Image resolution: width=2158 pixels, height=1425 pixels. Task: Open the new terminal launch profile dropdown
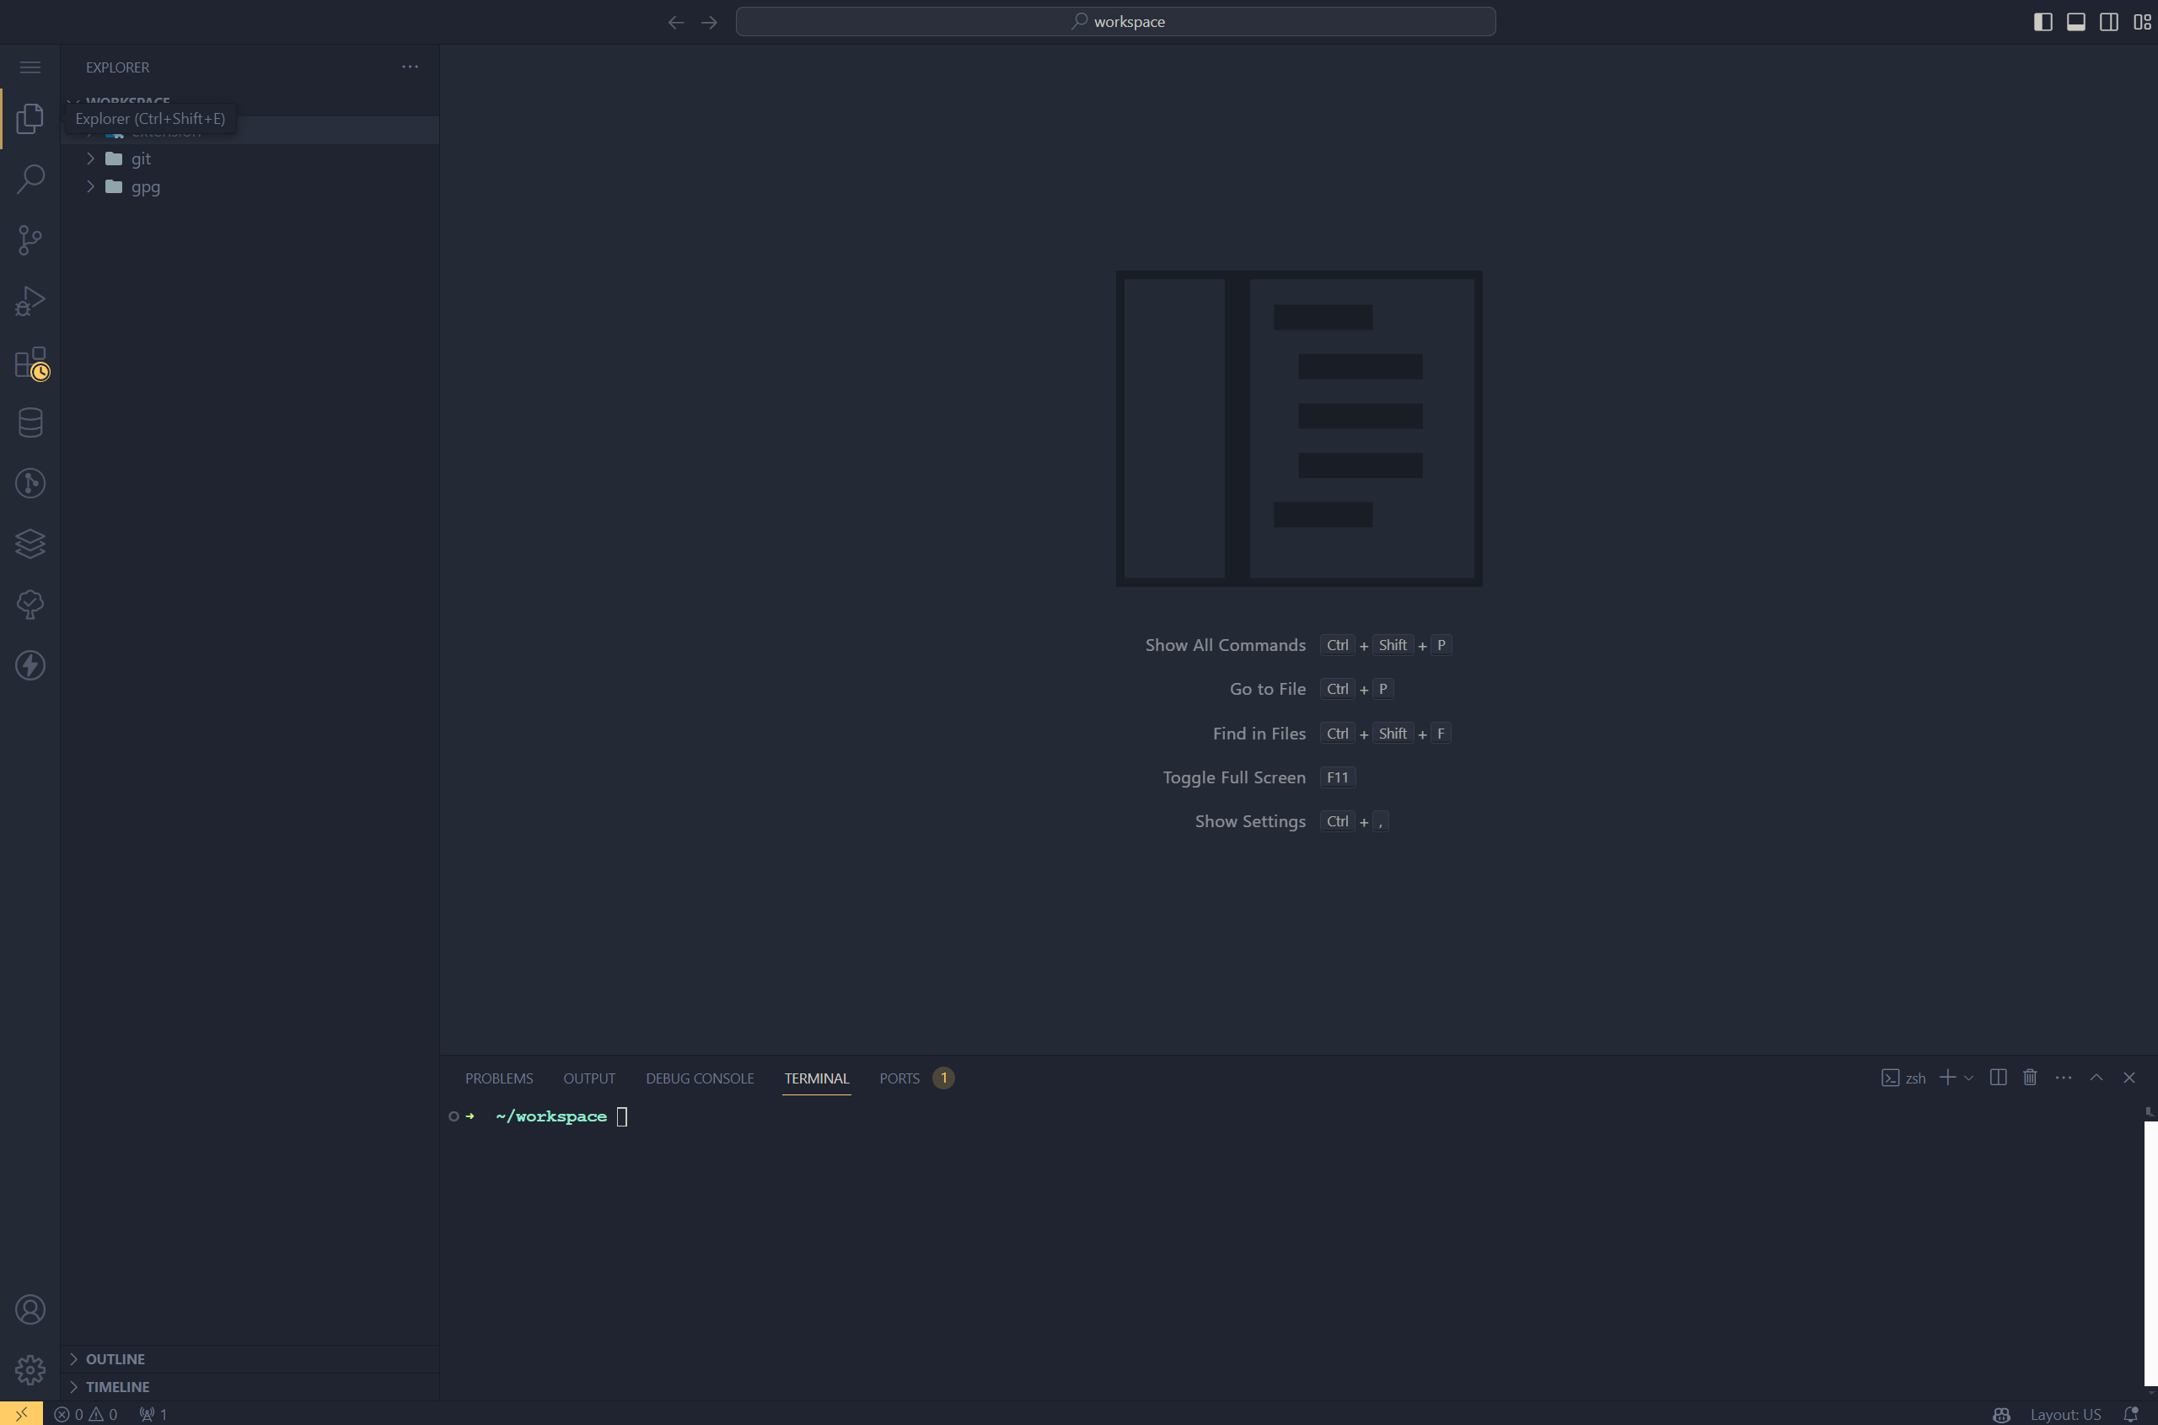pos(1969,1078)
